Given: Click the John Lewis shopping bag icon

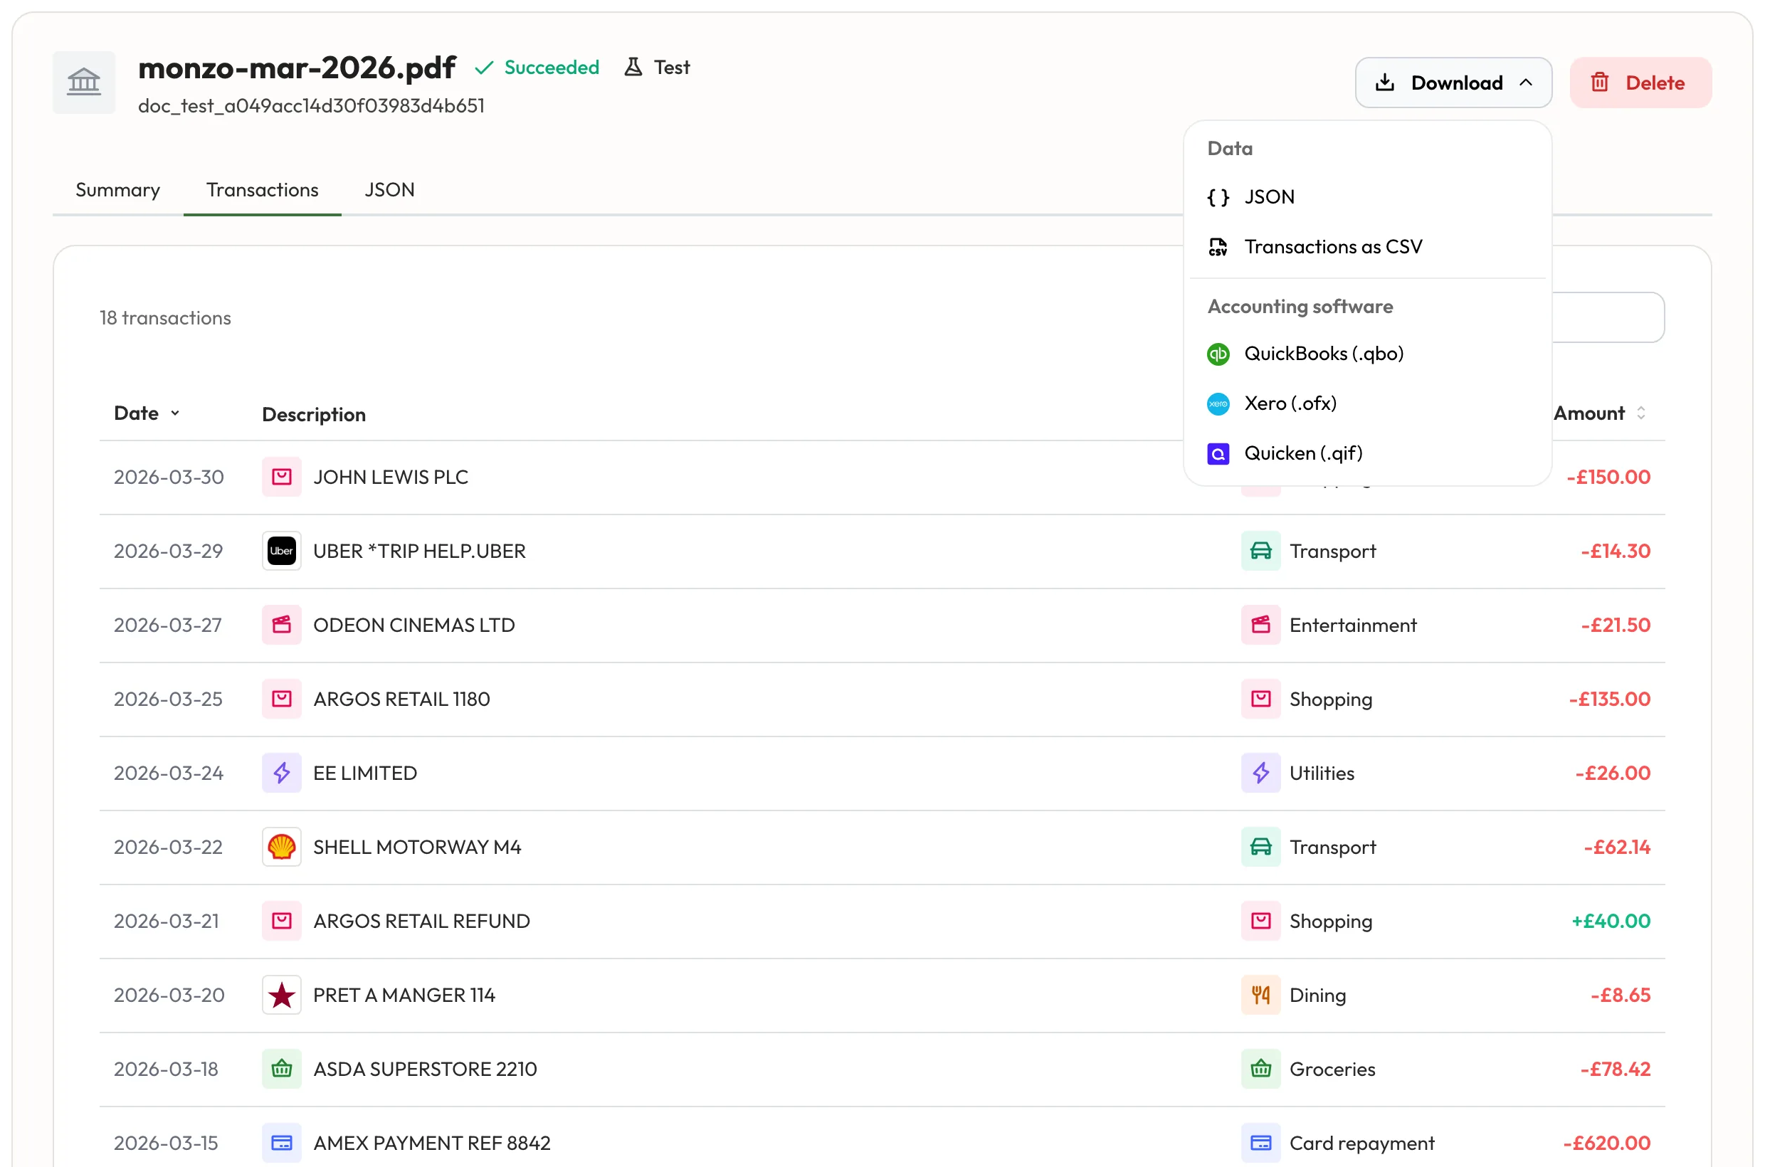Looking at the screenshot, I should point(281,477).
